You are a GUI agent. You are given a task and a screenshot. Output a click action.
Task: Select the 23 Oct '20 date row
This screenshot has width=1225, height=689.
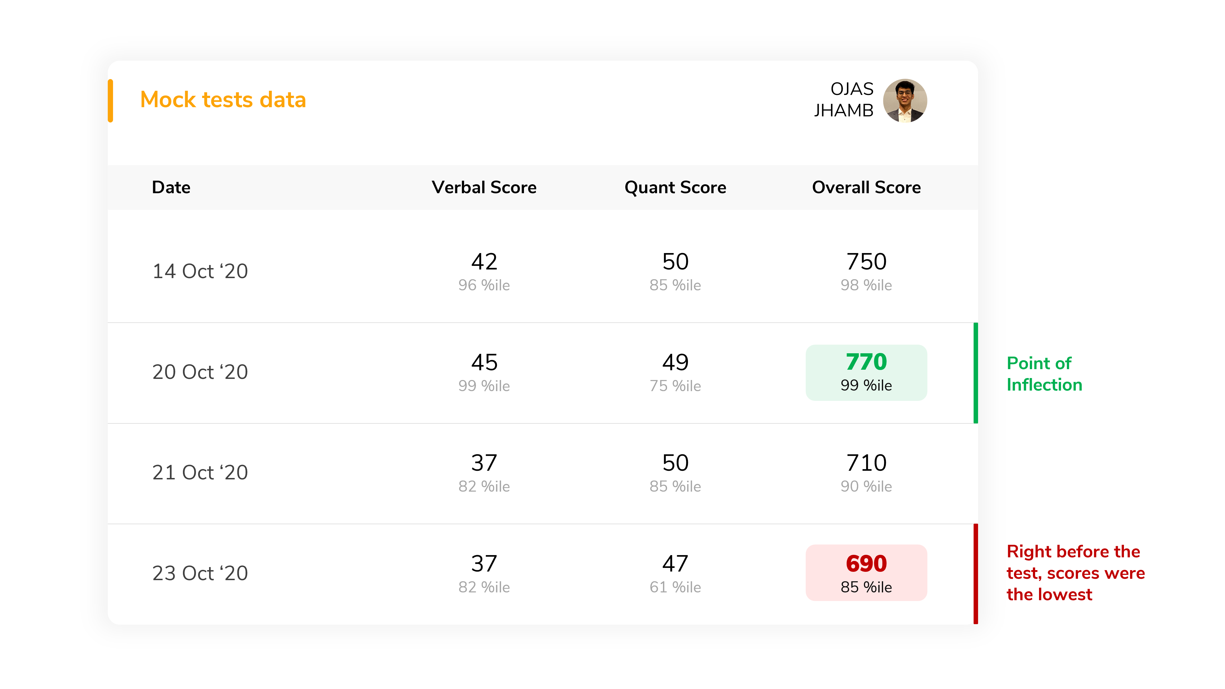(200, 573)
